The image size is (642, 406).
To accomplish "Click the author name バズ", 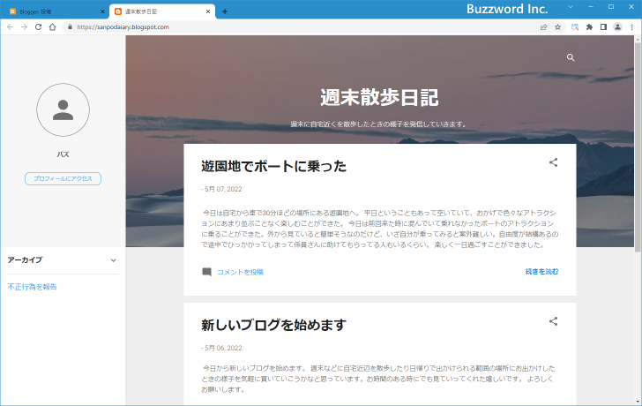I will coord(63,154).
